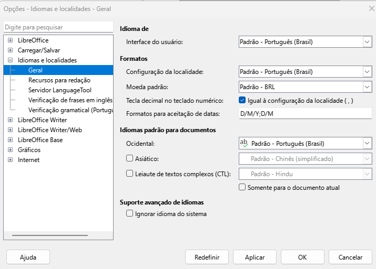Collapse the Idiomas e localidades node

click(10, 60)
